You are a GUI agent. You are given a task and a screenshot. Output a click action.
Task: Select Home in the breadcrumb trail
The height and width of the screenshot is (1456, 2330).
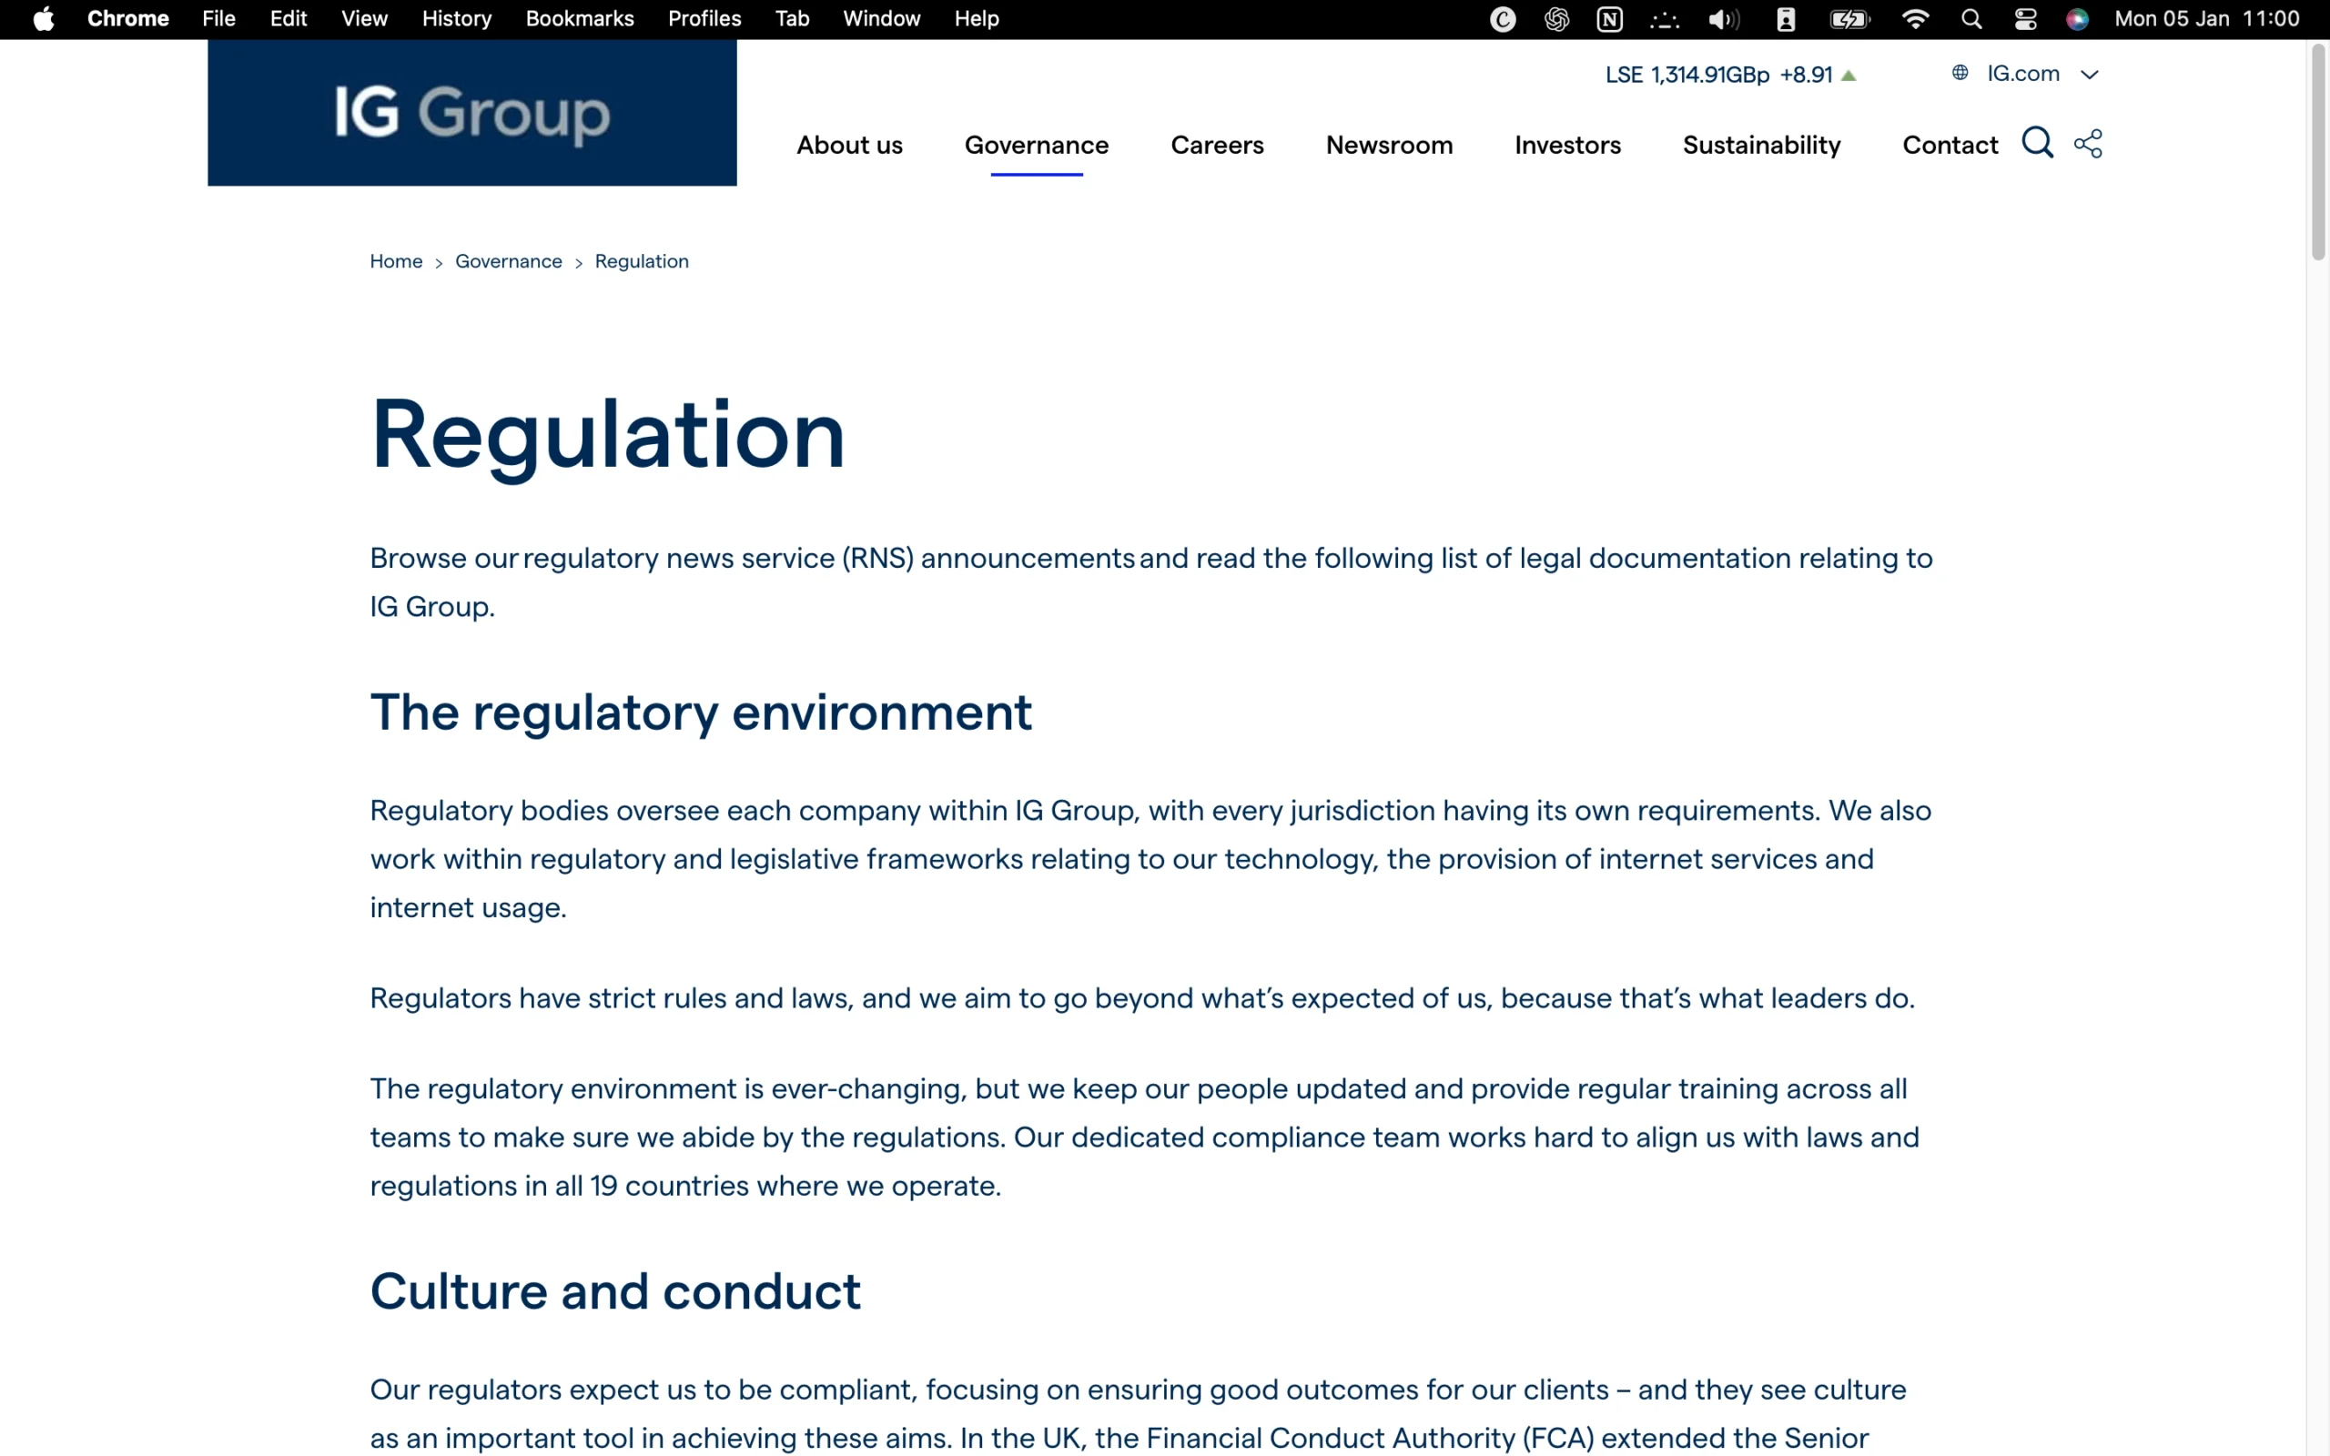click(395, 261)
